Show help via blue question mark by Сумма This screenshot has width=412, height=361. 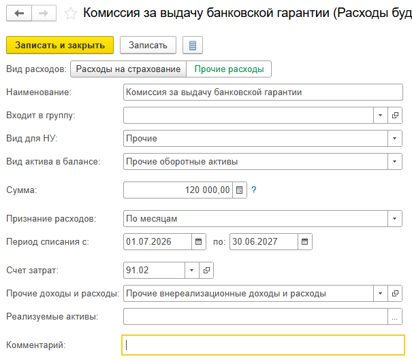click(254, 190)
